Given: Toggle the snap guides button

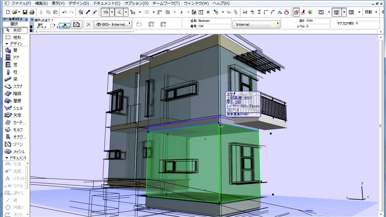Looking at the screenshot, I should (119, 12).
